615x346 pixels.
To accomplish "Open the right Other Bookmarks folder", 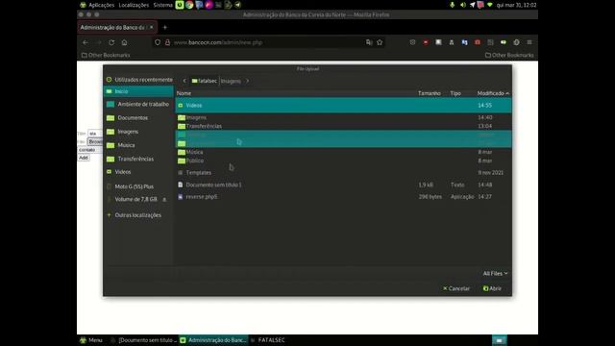I will (x=509, y=56).
